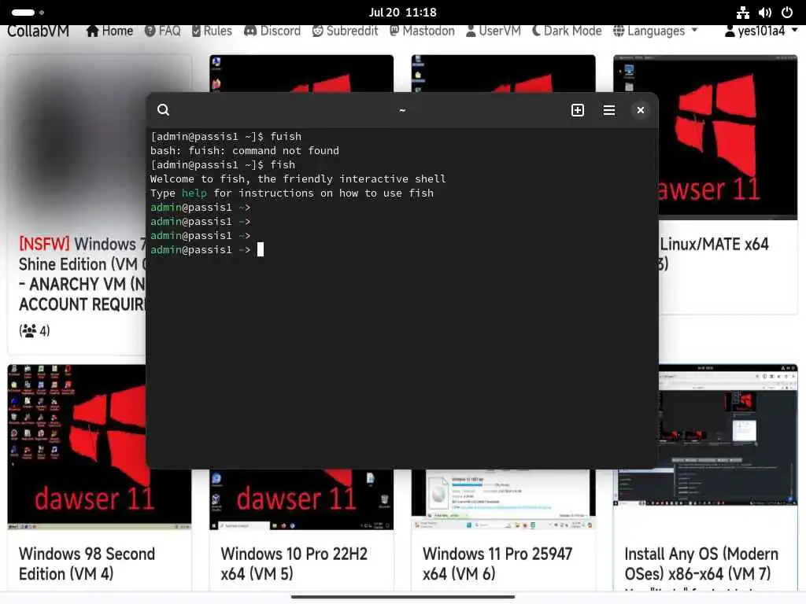Close the terminal window

pos(641,110)
